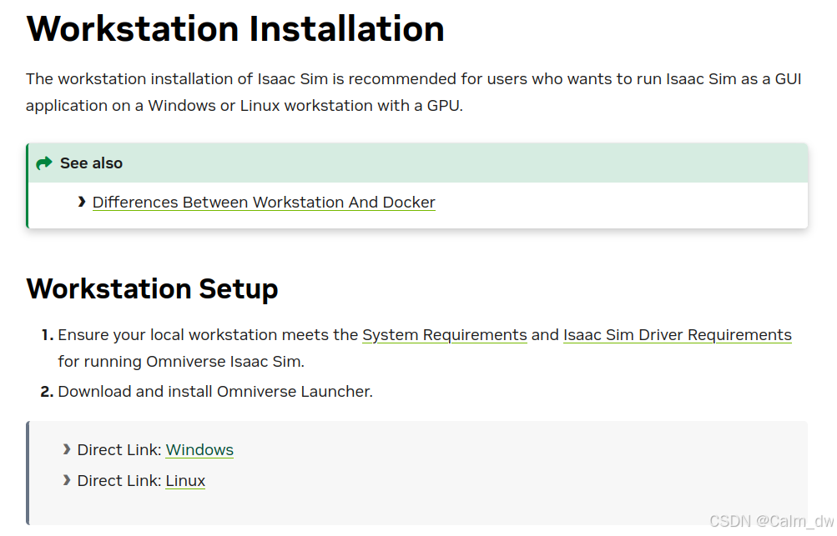Click the Workstation Setup heading

(152, 289)
